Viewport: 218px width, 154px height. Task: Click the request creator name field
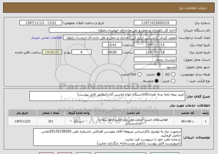120,37
